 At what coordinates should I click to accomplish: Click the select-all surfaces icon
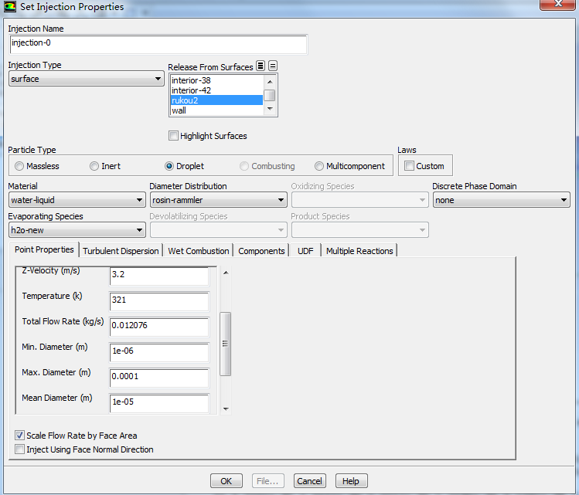click(261, 66)
